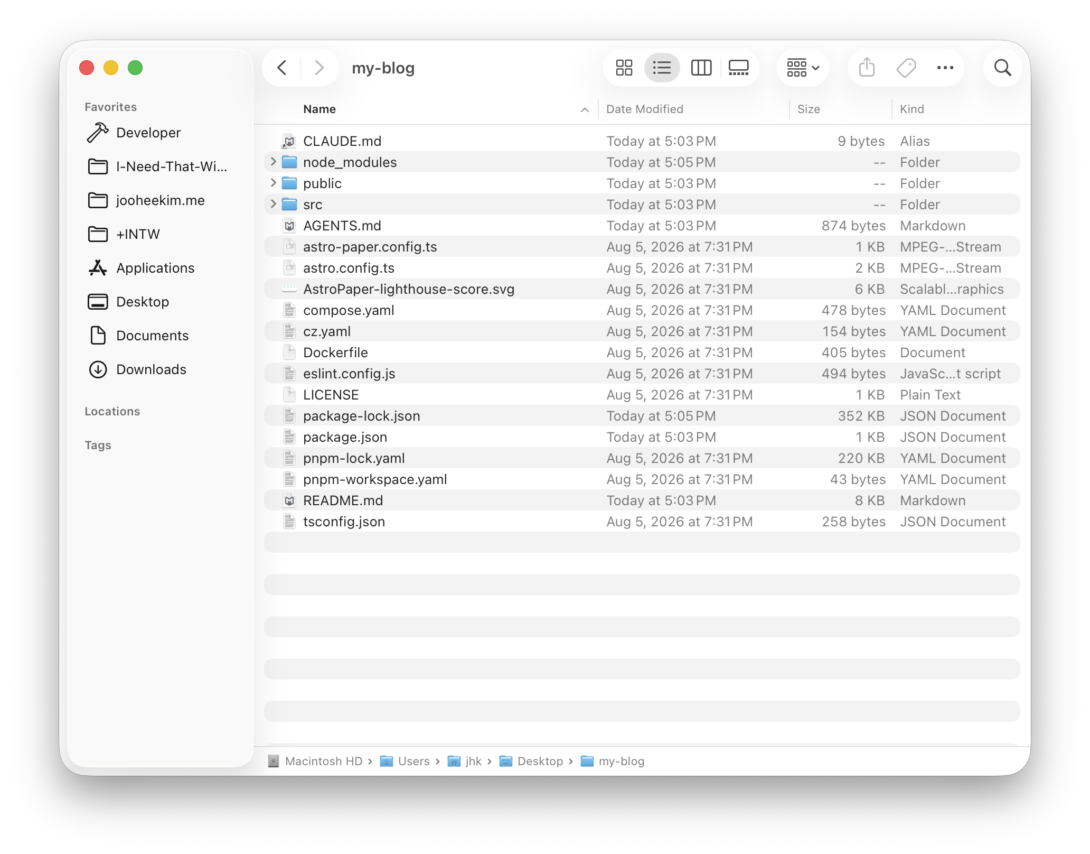Go forward with the right chevron button
The width and height of the screenshot is (1090, 854).
[319, 68]
